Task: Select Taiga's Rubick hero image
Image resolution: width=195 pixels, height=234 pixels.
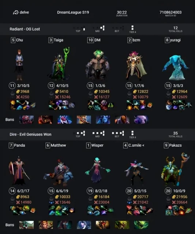Action: (x=59, y=64)
